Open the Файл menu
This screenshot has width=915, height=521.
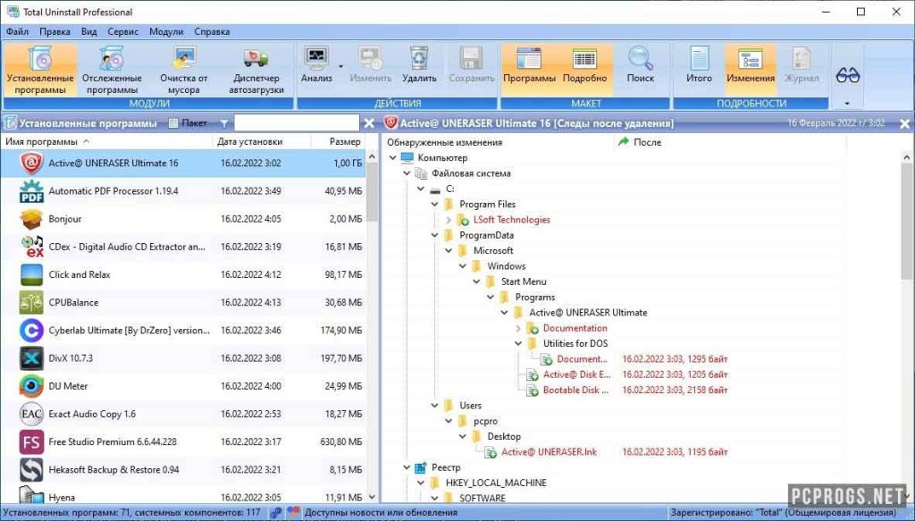[18, 31]
